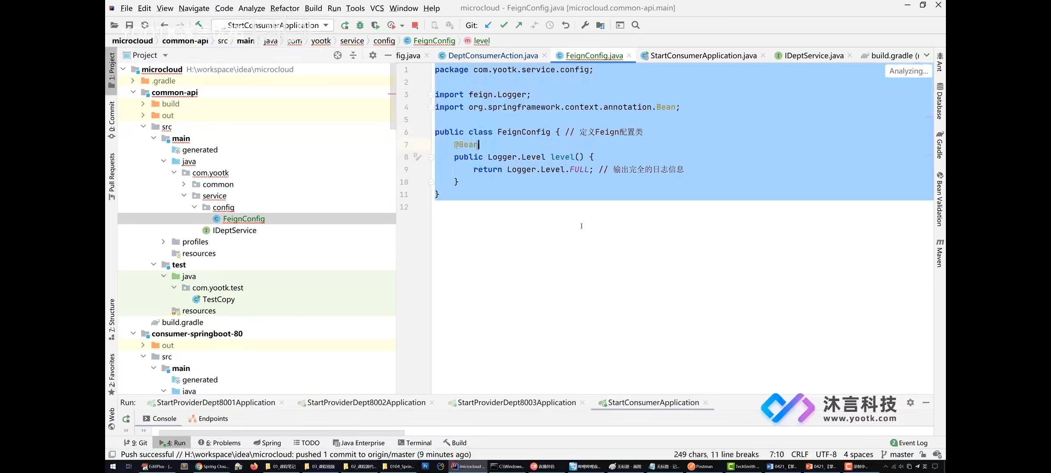Toggle the Git checkmark icon
The height and width of the screenshot is (473, 1051).
click(x=503, y=25)
